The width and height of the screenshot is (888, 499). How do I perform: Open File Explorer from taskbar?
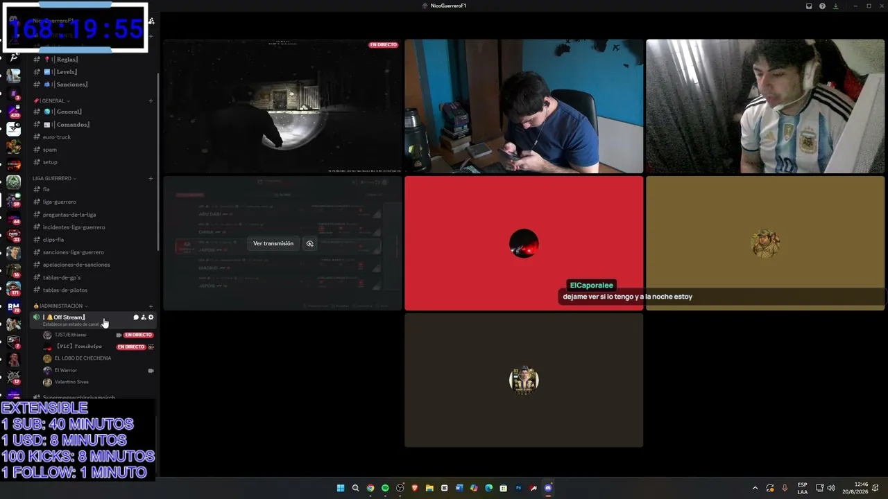429,488
